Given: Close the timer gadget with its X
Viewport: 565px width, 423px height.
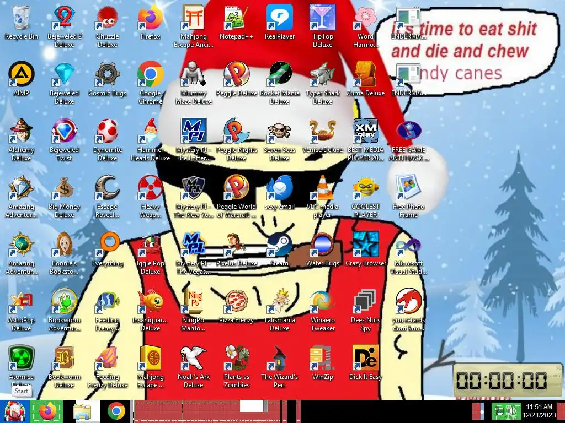Looking at the screenshot, I should (558, 367).
